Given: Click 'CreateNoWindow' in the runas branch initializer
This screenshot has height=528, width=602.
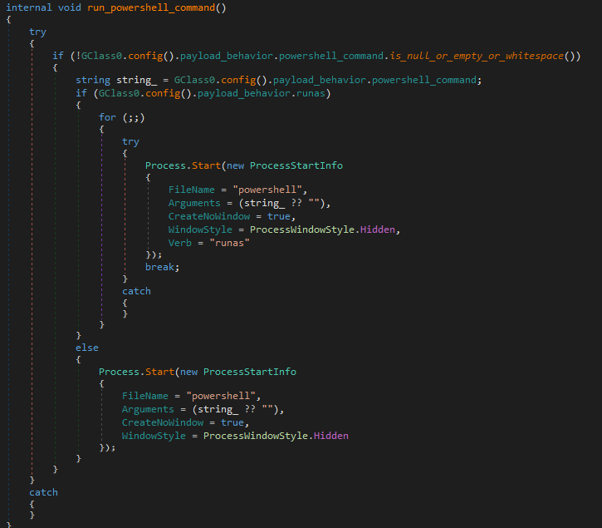Looking at the screenshot, I should (x=209, y=216).
